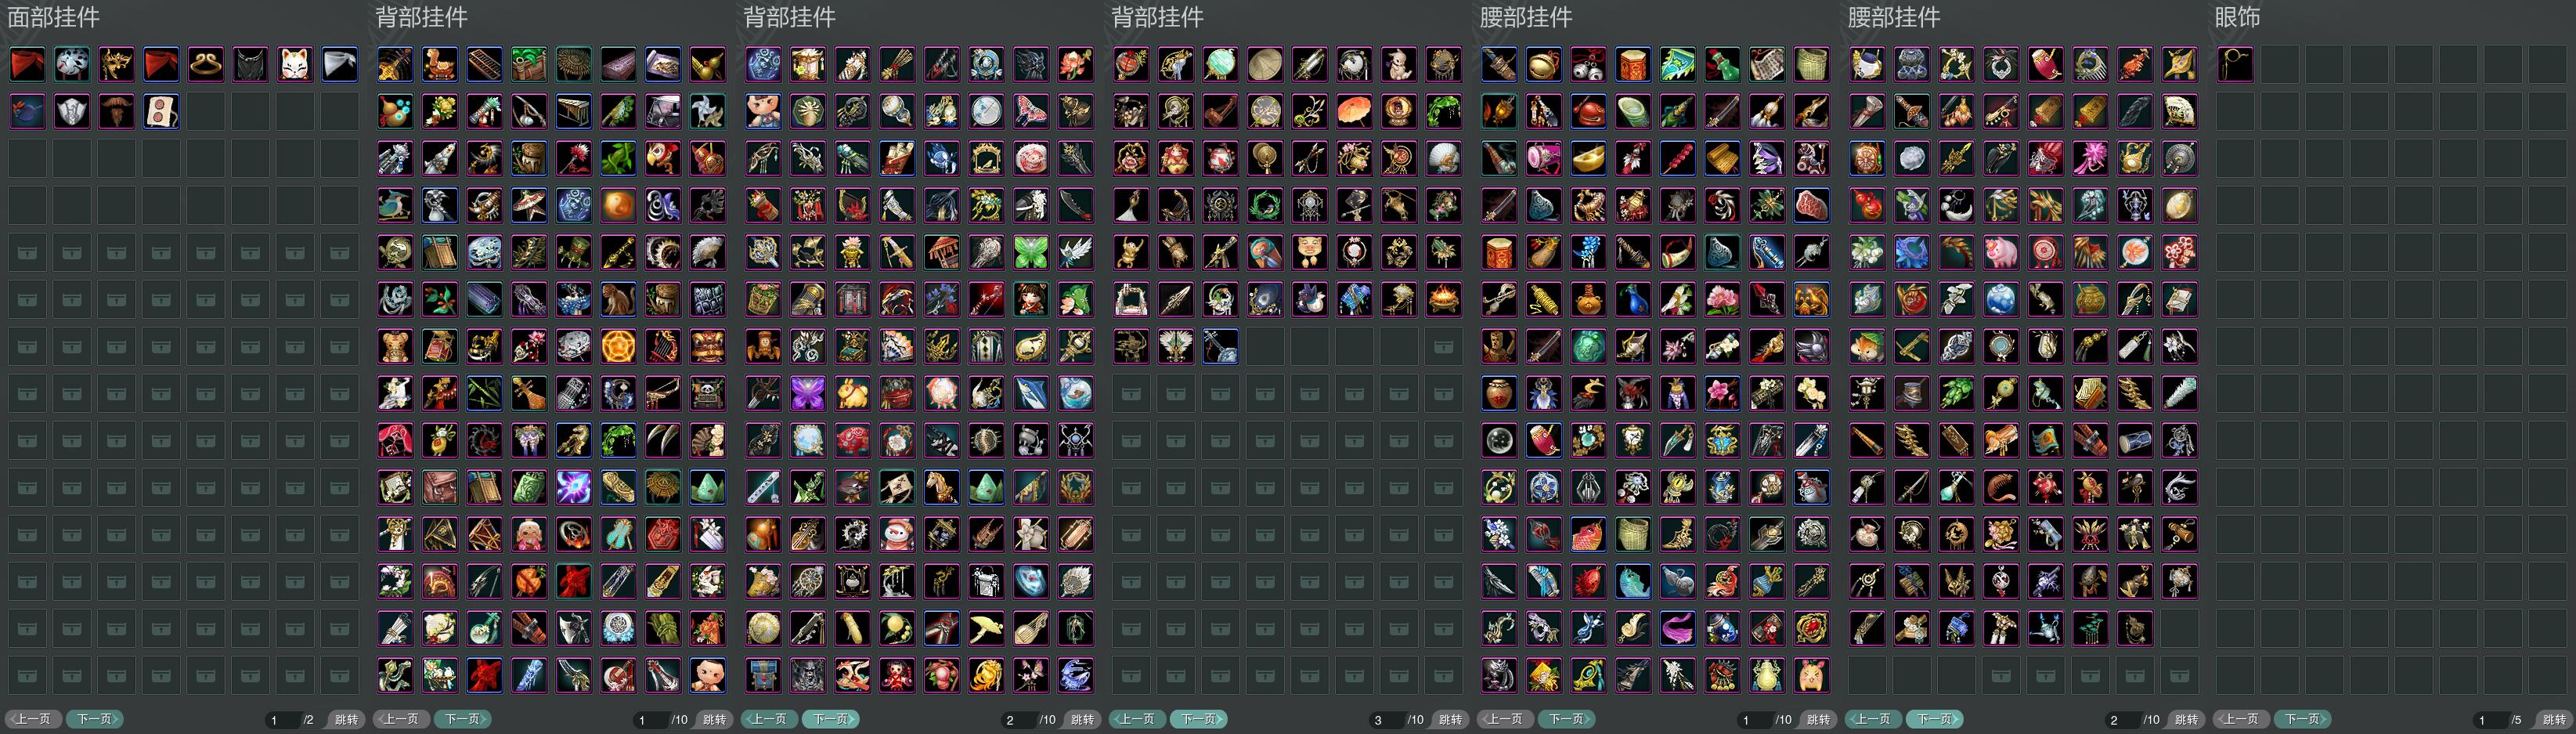Viewport: 2576px width, 734px height.
Task: Select the white fox mask face accessory
Action: point(294,64)
